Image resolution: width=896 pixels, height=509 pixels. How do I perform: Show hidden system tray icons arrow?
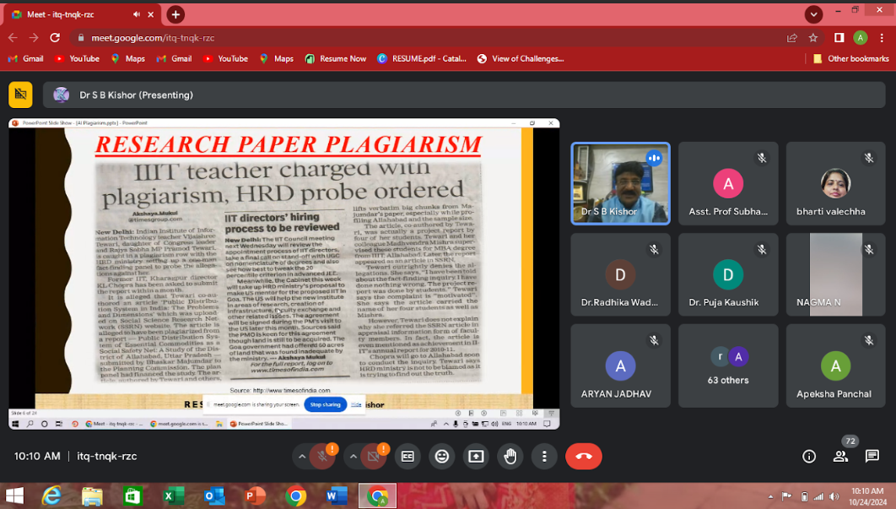770,496
